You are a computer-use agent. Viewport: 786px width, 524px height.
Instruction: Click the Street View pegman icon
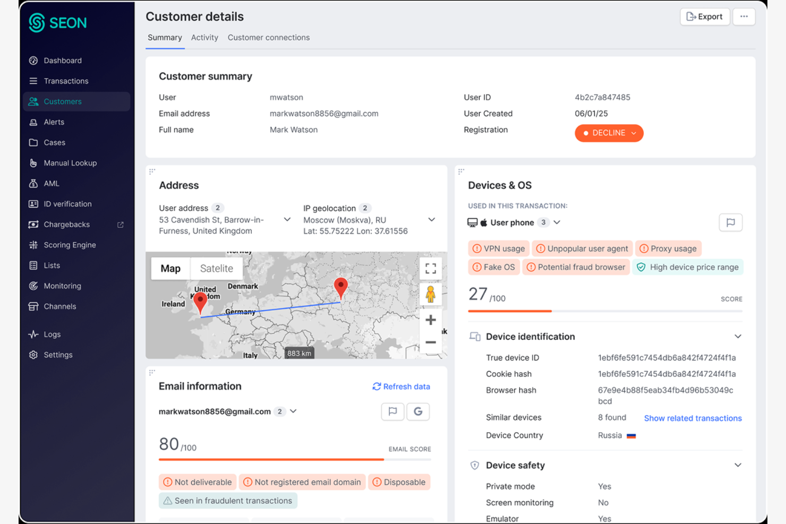tap(431, 294)
